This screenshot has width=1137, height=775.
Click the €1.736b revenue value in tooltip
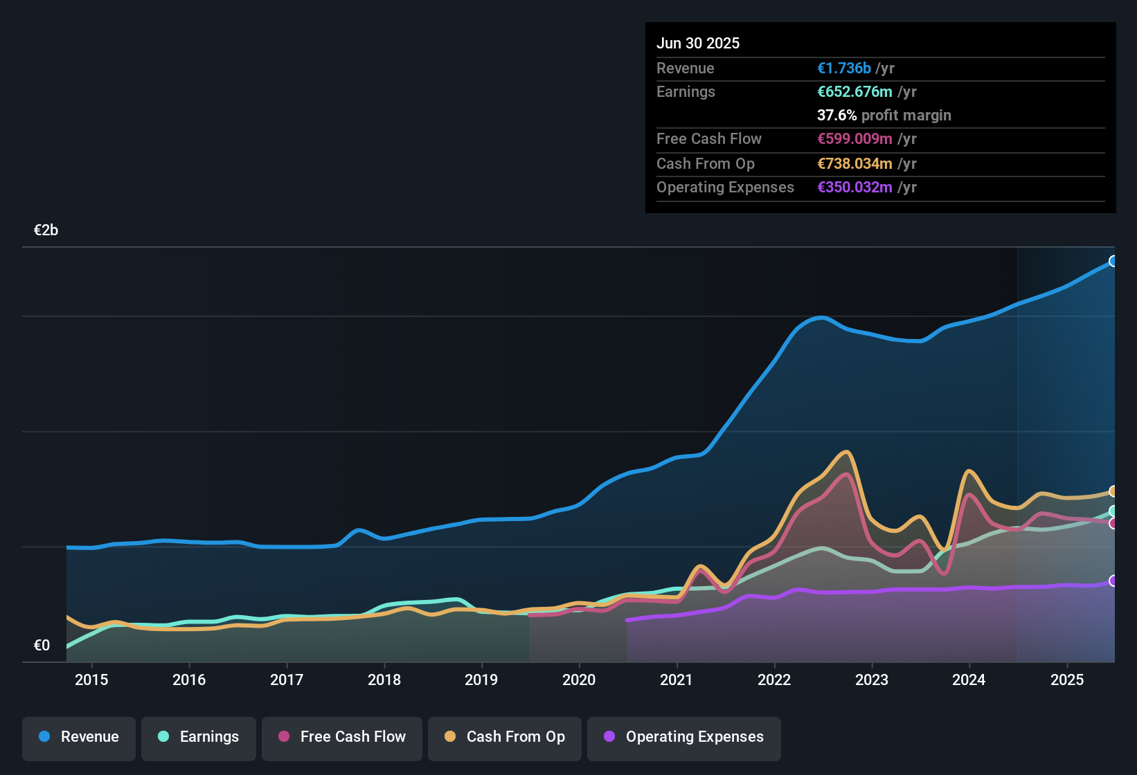coord(843,68)
